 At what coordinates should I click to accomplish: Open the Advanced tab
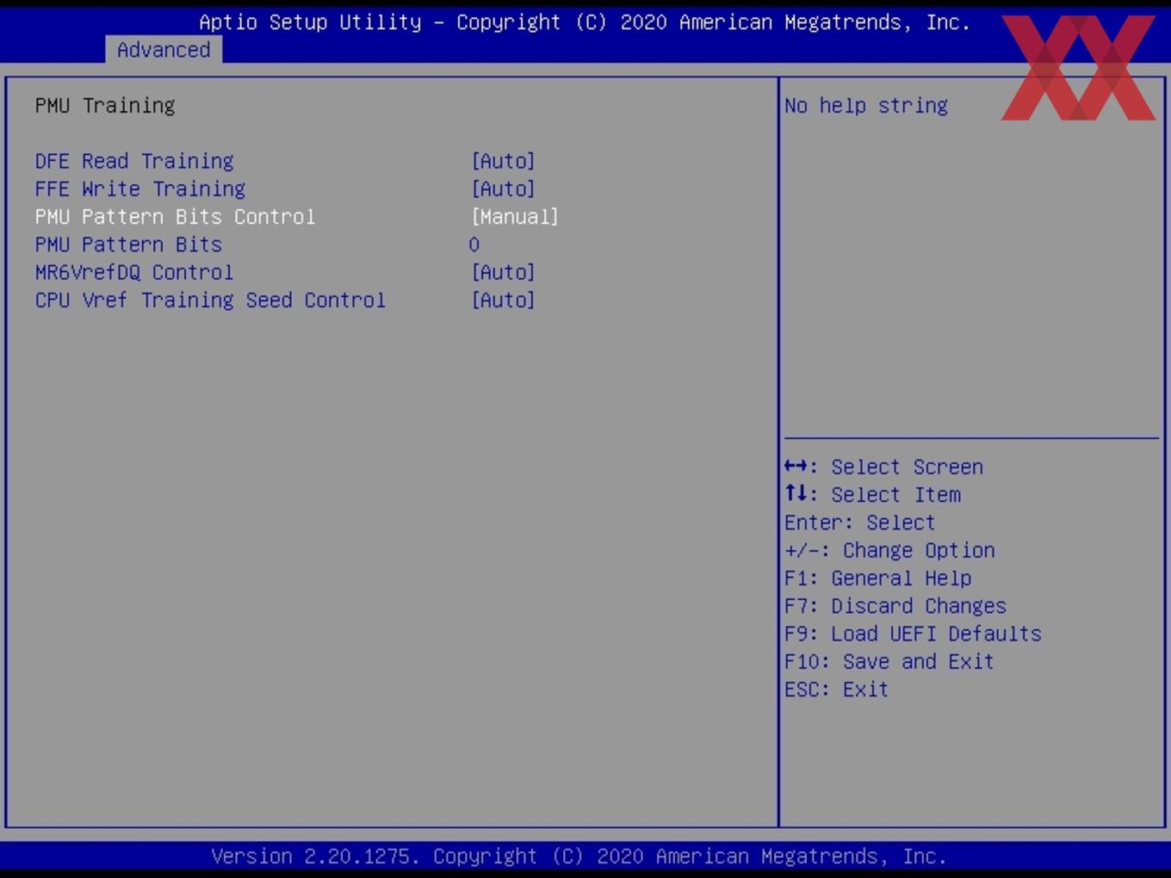pos(164,50)
